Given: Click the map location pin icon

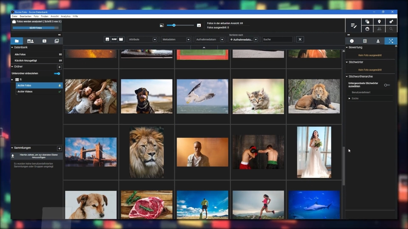Looking at the screenshot, I should 379,22.
